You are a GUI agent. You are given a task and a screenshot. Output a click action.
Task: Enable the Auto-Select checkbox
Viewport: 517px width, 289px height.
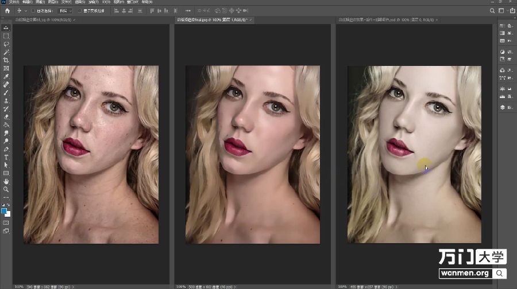click(33, 11)
